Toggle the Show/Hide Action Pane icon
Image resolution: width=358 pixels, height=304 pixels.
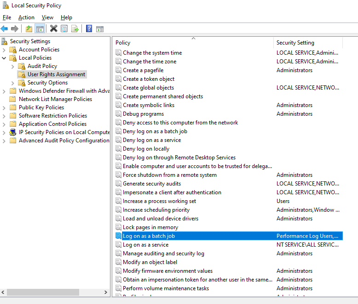coord(100,29)
